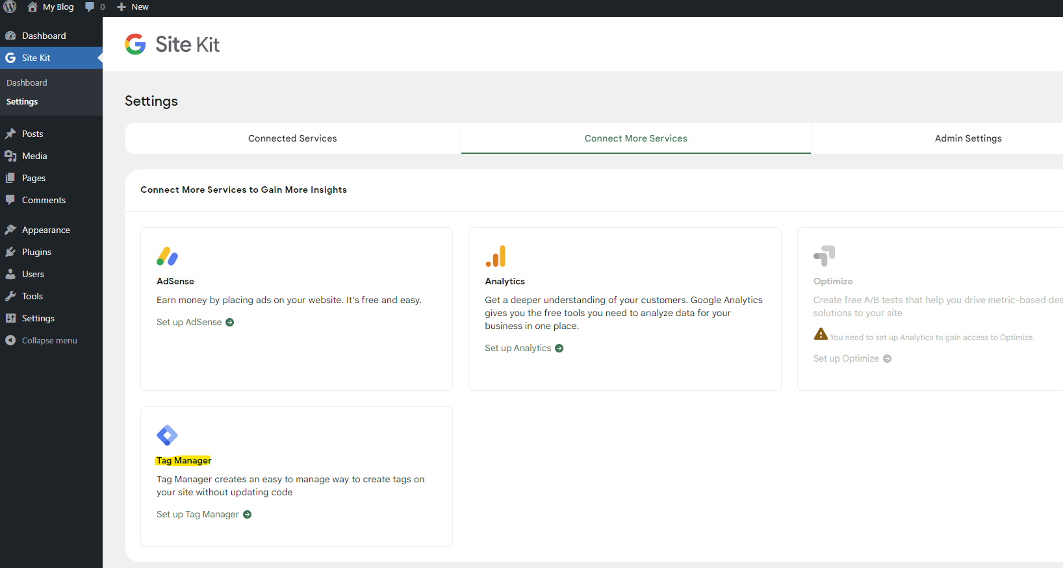Open the Admin Settings tab
Viewport: 1063px width, 568px height.
(x=968, y=138)
